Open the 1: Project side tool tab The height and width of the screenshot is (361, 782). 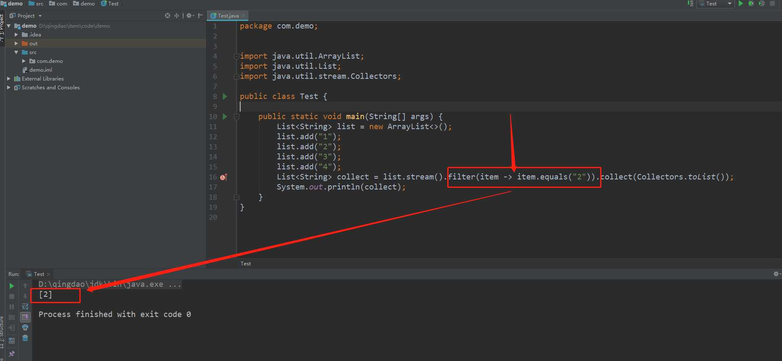pos(2,27)
